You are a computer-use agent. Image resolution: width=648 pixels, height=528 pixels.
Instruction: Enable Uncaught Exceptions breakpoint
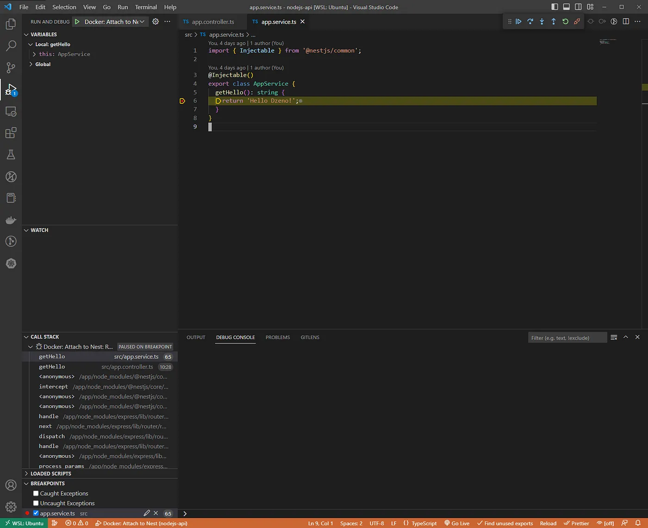[36, 503]
